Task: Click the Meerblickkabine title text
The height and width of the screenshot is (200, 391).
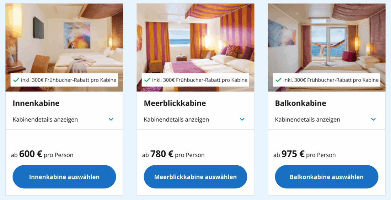Action: point(175,103)
